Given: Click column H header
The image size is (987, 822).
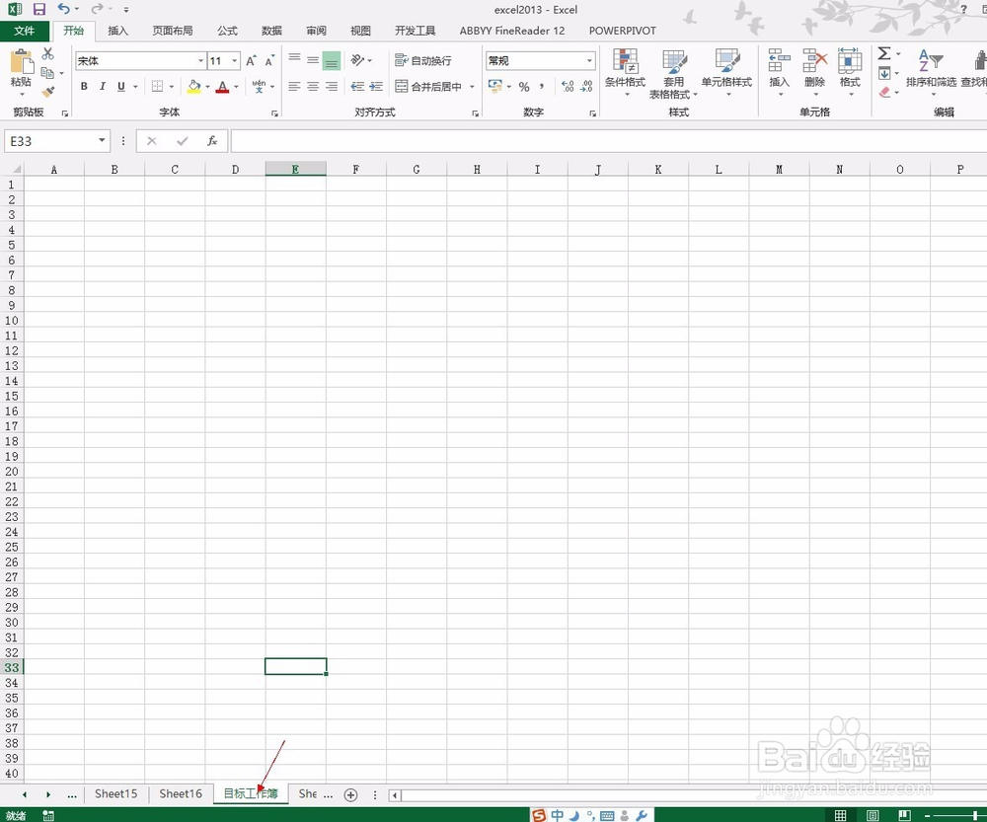Looking at the screenshot, I should click(477, 170).
